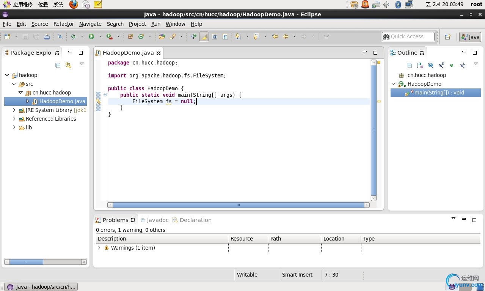The height and width of the screenshot is (291, 485).
Task: Open the New Java Class dropdown arrow
Action: tap(150, 36)
